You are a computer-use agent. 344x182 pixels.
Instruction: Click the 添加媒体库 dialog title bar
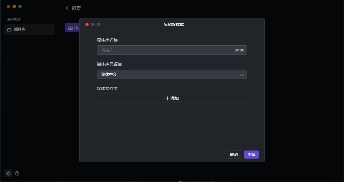click(x=173, y=25)
